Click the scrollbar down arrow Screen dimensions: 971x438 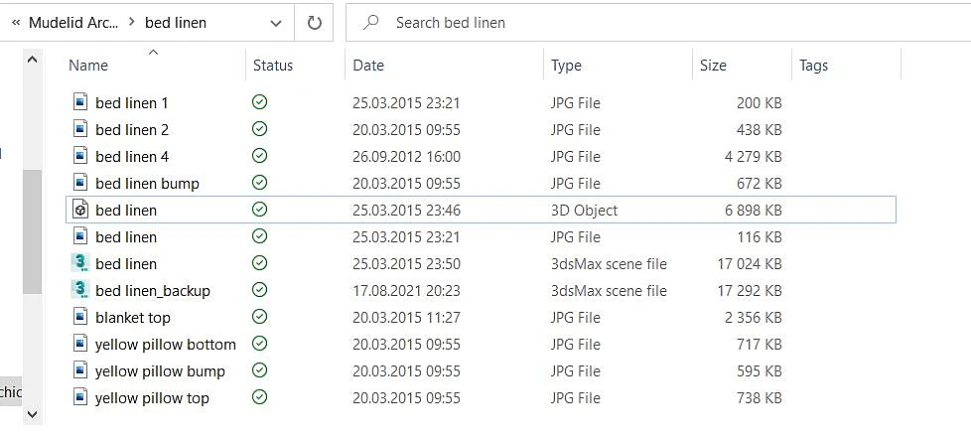point(32,414)
